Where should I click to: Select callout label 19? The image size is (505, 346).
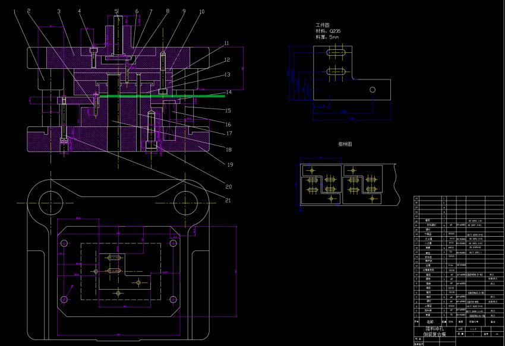click(231, 165)
